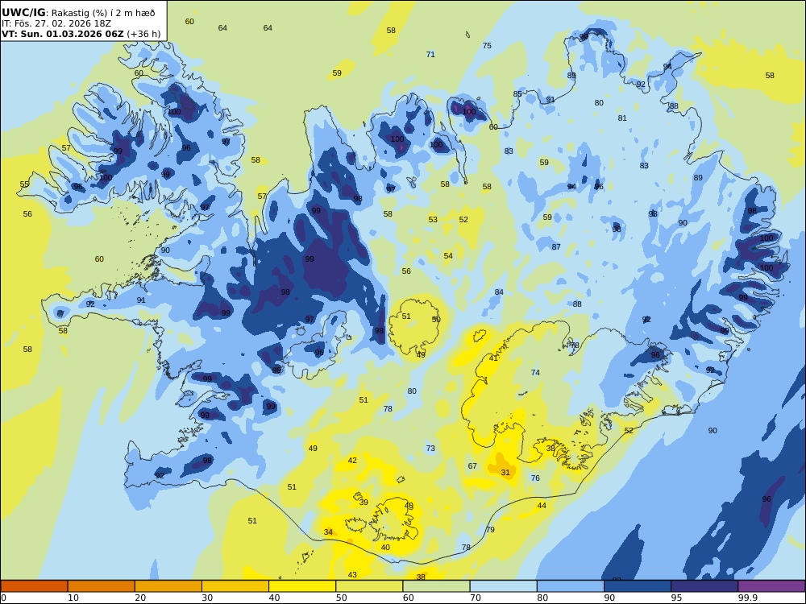Click the indigo 95–99.9 legend swatch
Image resolution: width=806 pixels, height=604 pixels.
point(704,586)
